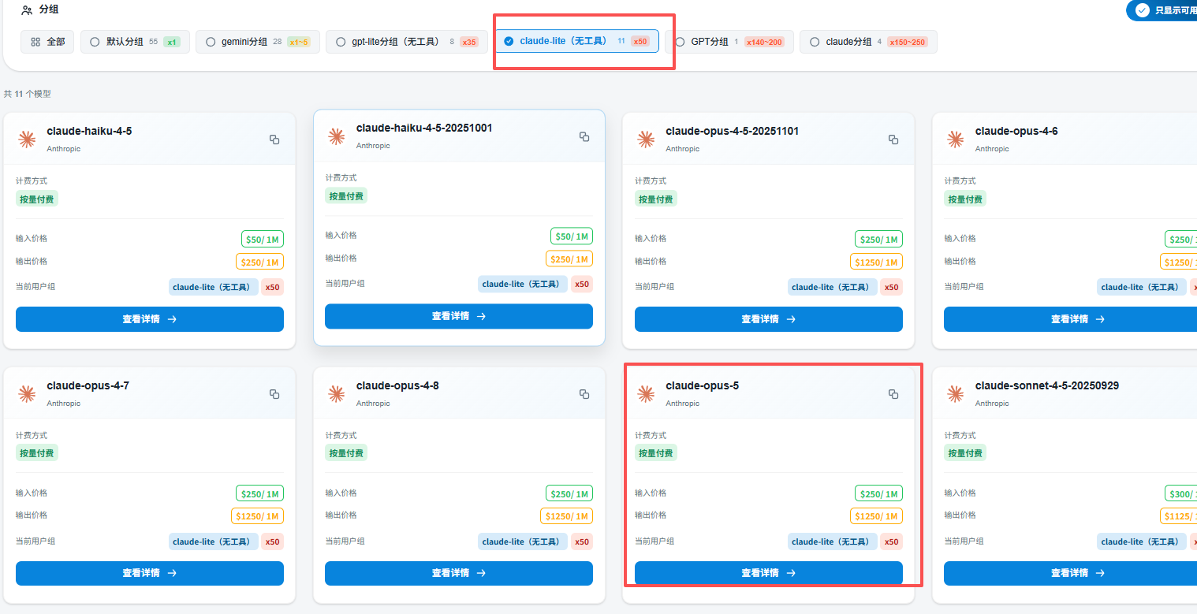Click the Anthropic logo on claude-sonnet-4-5-20250929 card
This screenshot has width=1197, height=614.
click(x=956, y=394)
